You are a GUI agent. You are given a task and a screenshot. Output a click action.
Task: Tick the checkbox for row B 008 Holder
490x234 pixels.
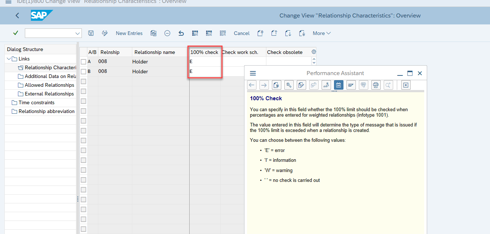tap(83, 71)
